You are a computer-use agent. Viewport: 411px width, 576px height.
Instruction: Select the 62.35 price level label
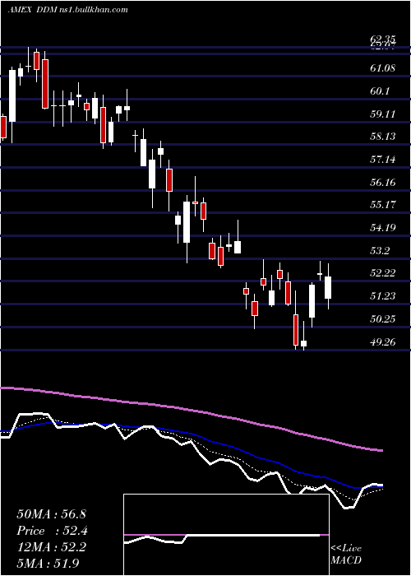(383, 39)
